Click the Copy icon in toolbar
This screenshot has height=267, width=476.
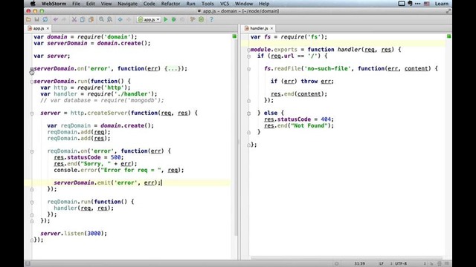click(x=83, y=19)
